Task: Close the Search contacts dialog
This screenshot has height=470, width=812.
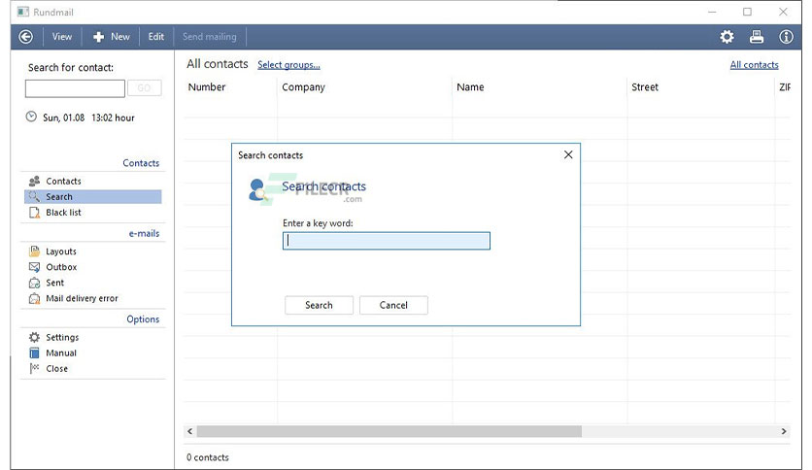Action: [568, 154]
